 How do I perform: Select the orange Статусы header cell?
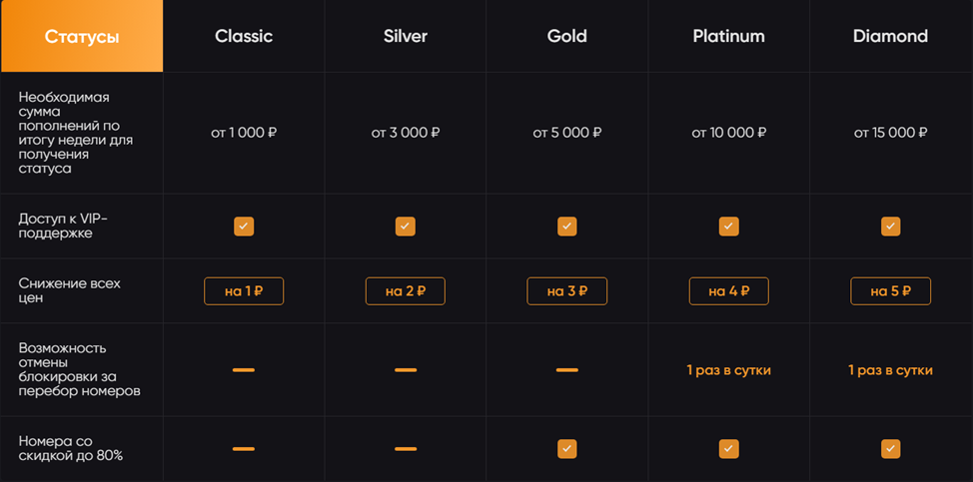pos(82,36)
